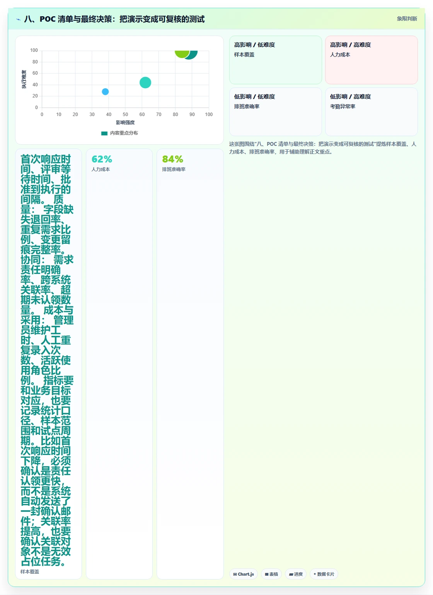Open the Chart.js chip
The image size is (433, 595).
[244, 574]
